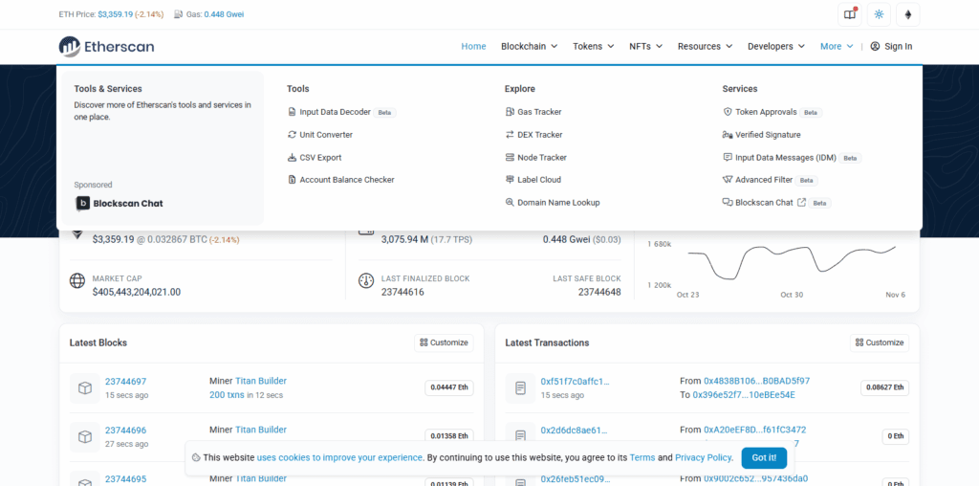Image resolution: width=979 pixels, height=486 pixels.
Task: Open the Terms link in cookie banner
Action: [x=642, y=457]
